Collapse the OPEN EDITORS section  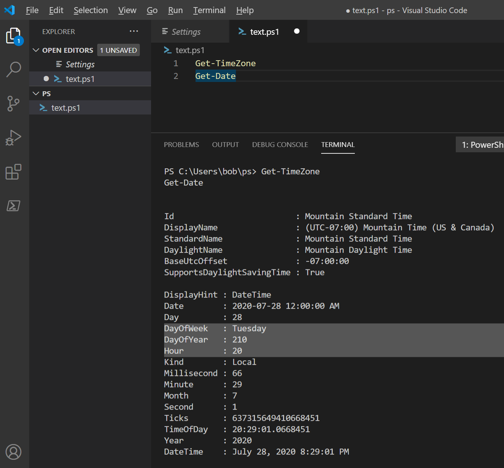[x=36, y=50]
